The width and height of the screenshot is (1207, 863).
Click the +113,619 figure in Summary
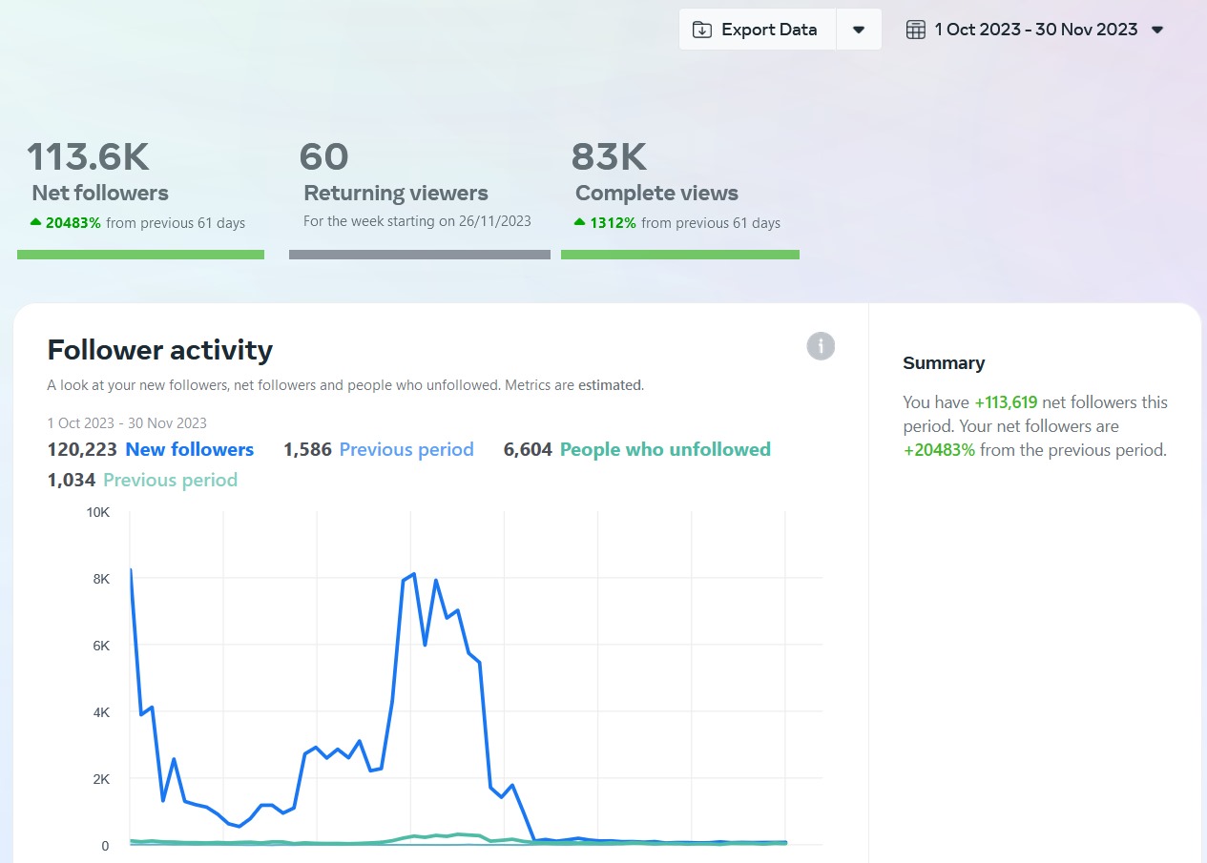[1006, 402]
